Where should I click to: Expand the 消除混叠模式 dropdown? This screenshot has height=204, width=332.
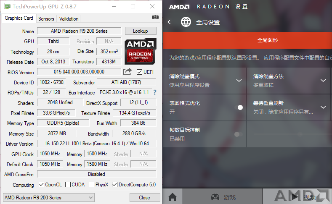(239, 81)
